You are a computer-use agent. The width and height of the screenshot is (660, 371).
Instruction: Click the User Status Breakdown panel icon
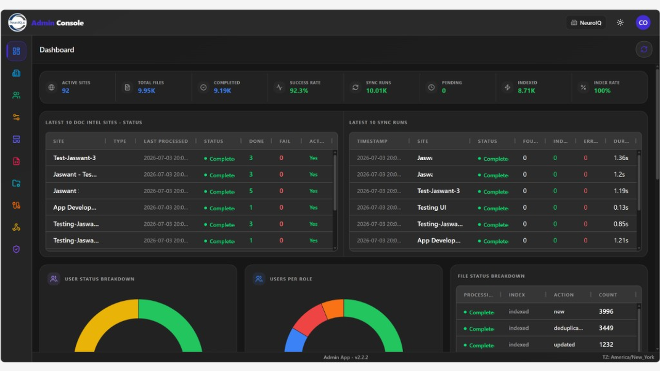pyautogui.click(x=54, y=279)
